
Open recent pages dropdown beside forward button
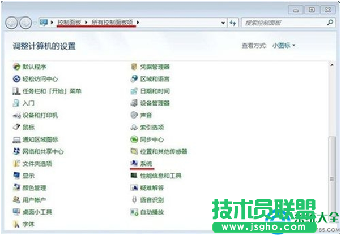tap(35, 23)
